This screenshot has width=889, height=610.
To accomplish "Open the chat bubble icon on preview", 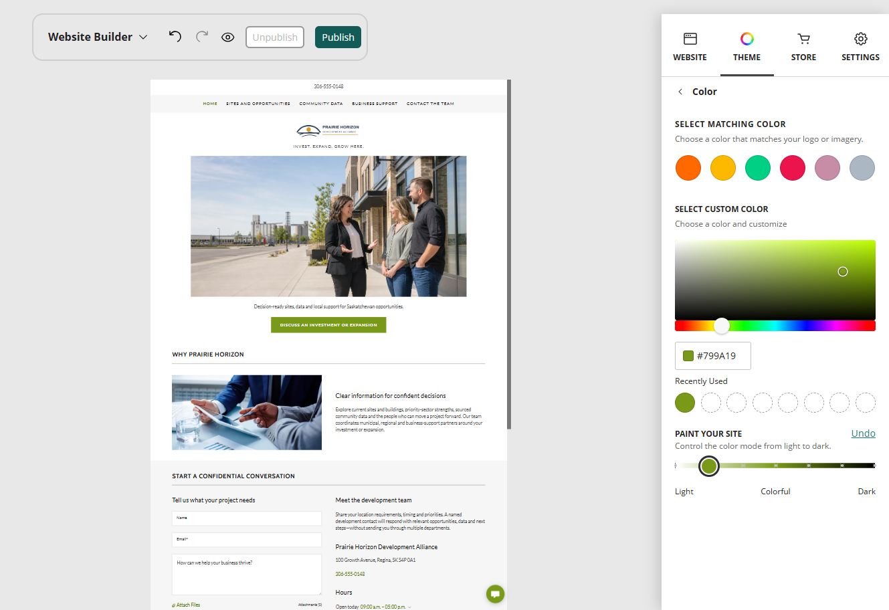I will [495, 593].
